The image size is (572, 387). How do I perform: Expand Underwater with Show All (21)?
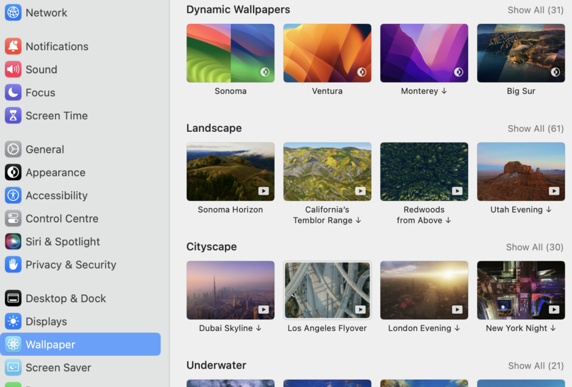pos(535,366)
